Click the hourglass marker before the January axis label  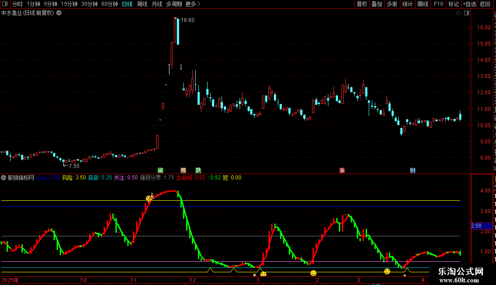coord(255,275)
